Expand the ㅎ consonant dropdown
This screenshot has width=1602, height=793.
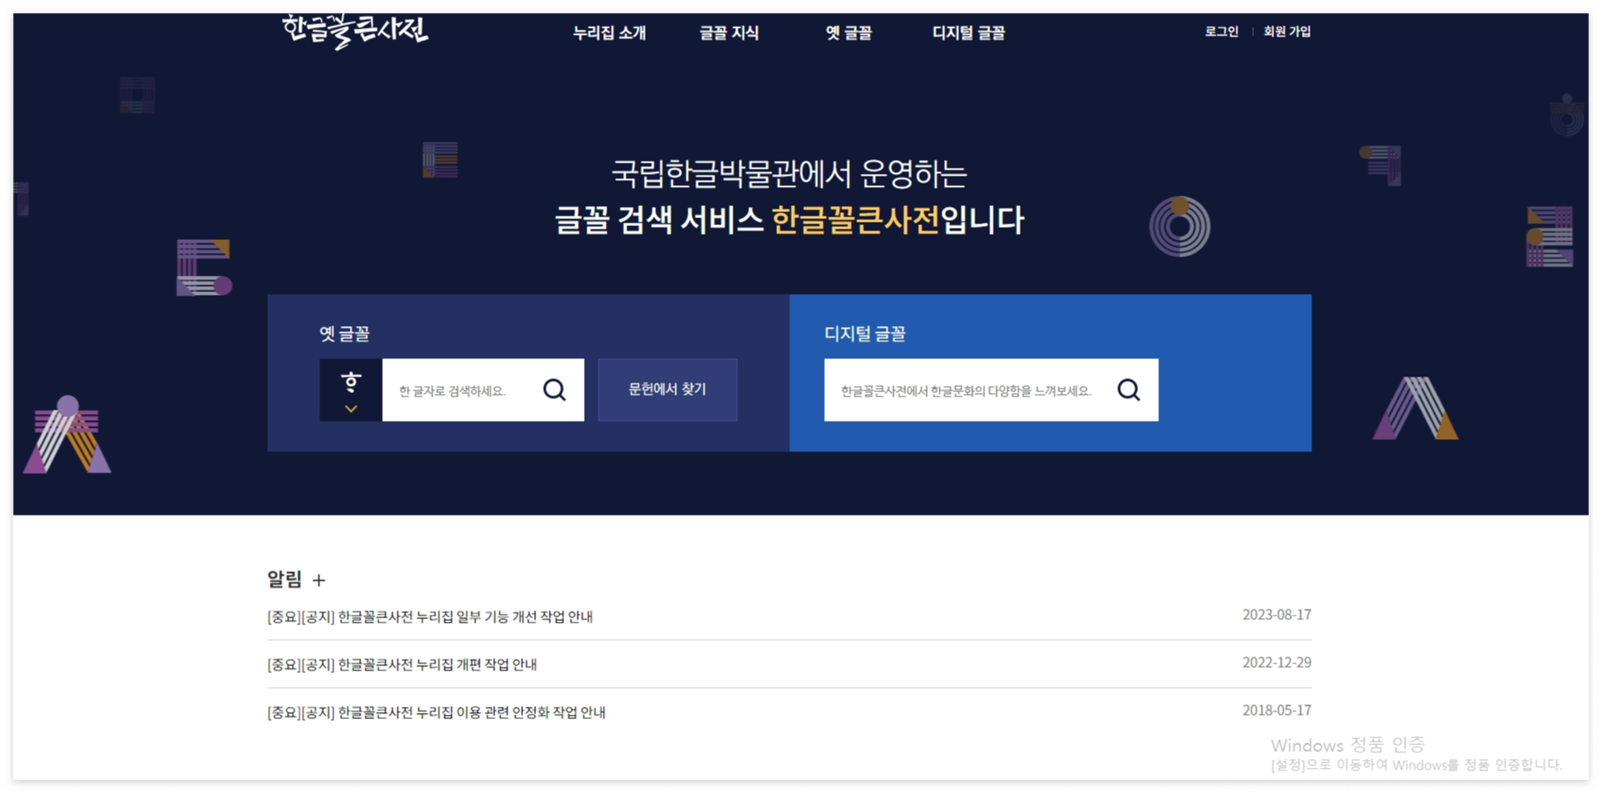pos(351,390)
